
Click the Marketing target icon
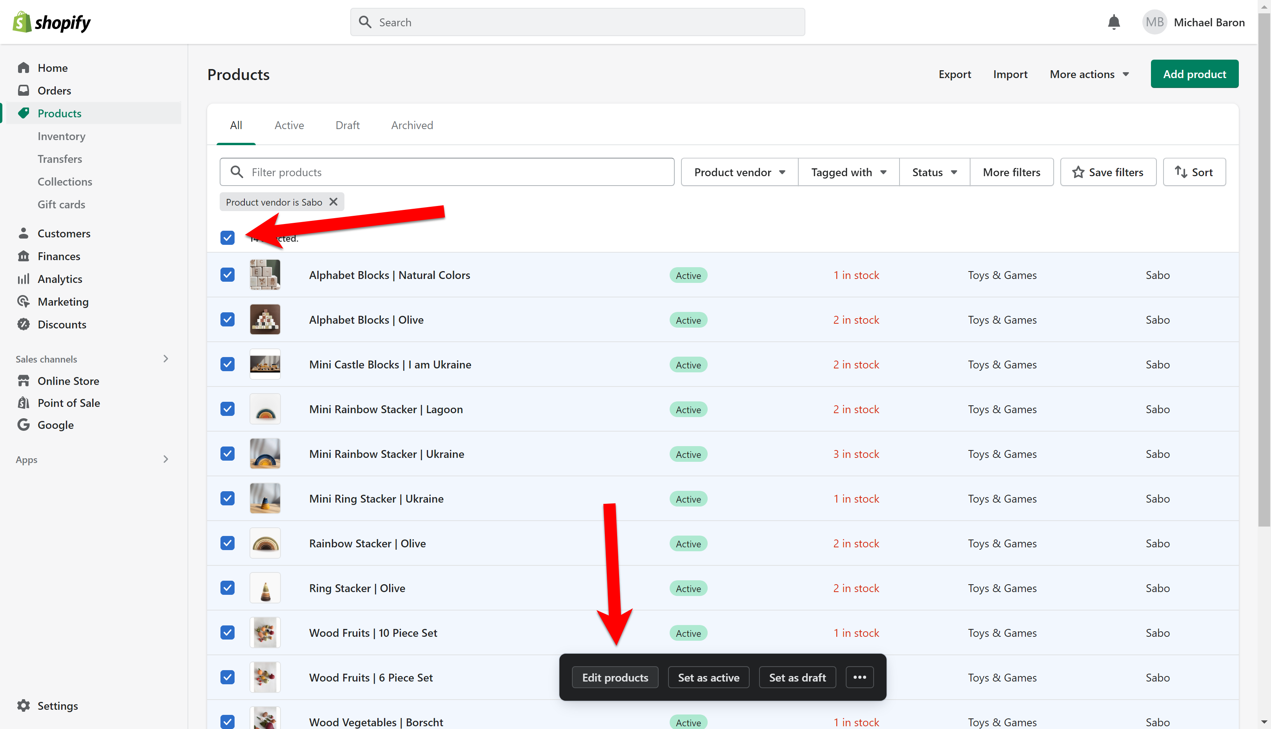click(23, 301)
